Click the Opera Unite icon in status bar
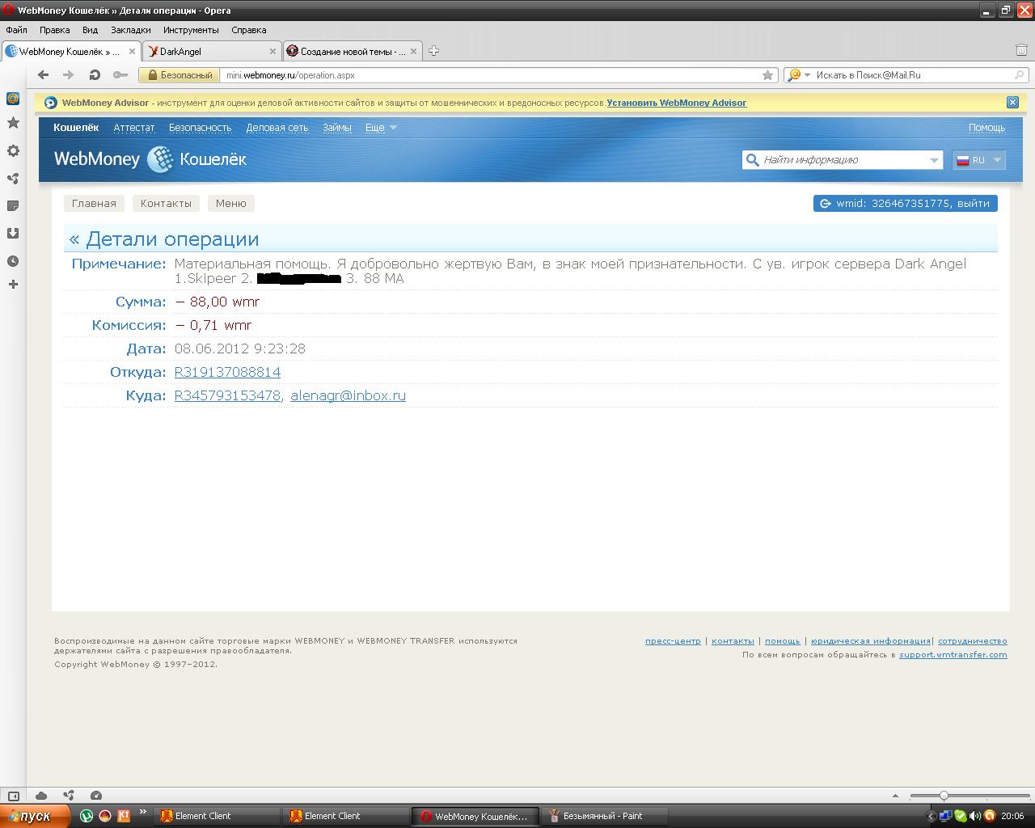The image size is (1035, 828). pyautogui.click(x=69, y=796)
